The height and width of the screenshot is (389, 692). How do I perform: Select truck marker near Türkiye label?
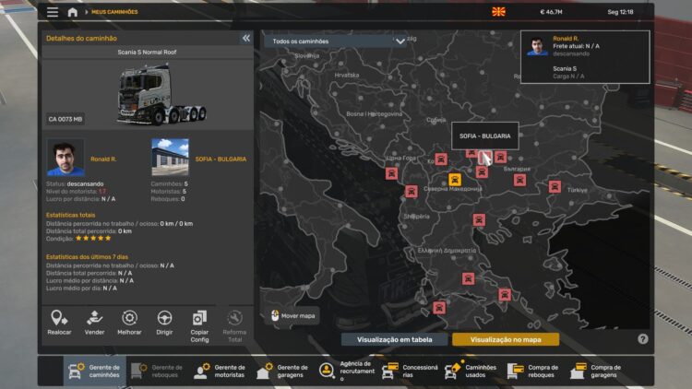coord(555,186)
